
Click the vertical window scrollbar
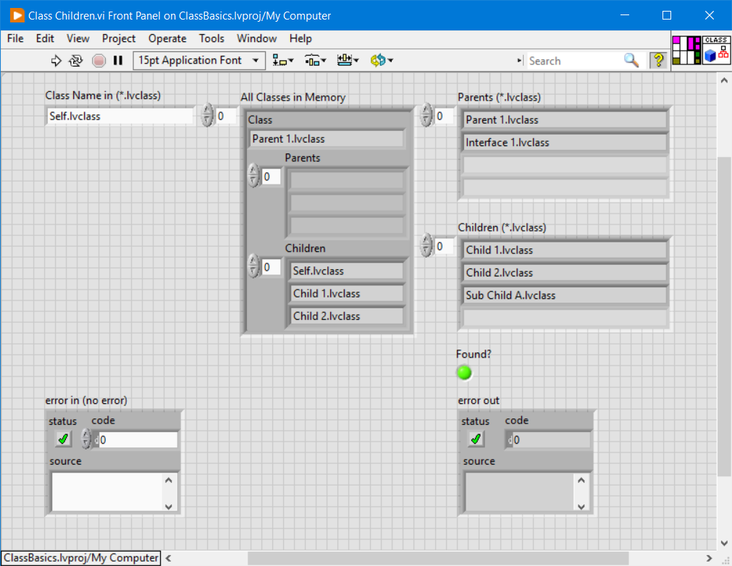[x=724, y=317]
